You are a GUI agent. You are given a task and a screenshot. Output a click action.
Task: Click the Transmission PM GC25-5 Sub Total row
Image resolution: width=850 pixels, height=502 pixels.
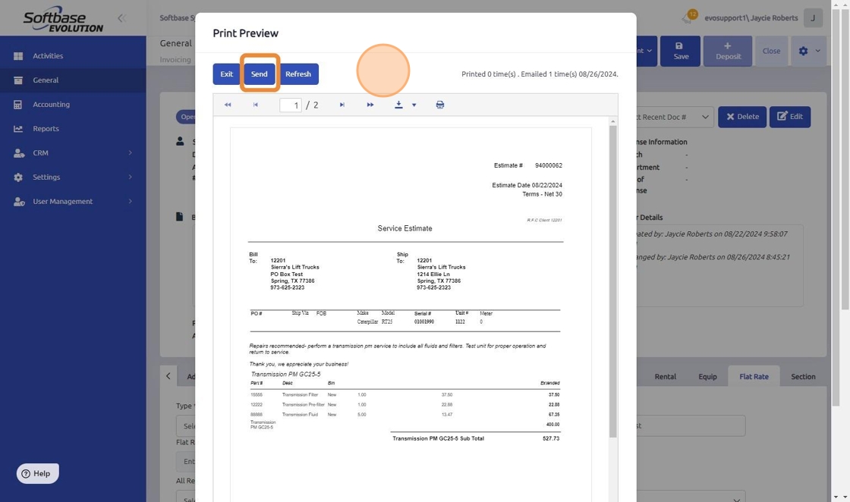coord(475,438)
